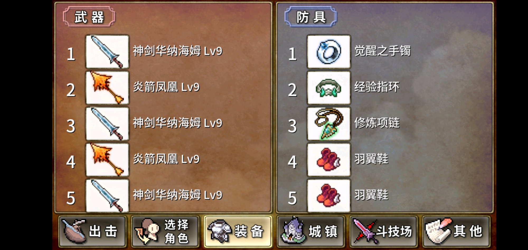
Task: Select the flame arrow icon in weapon slot 4
Action: click(107, 160)
